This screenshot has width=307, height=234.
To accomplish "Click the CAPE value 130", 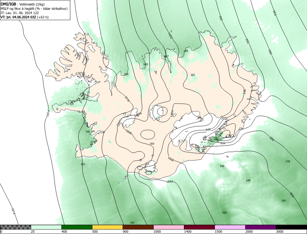I will [x=222, y=166].
